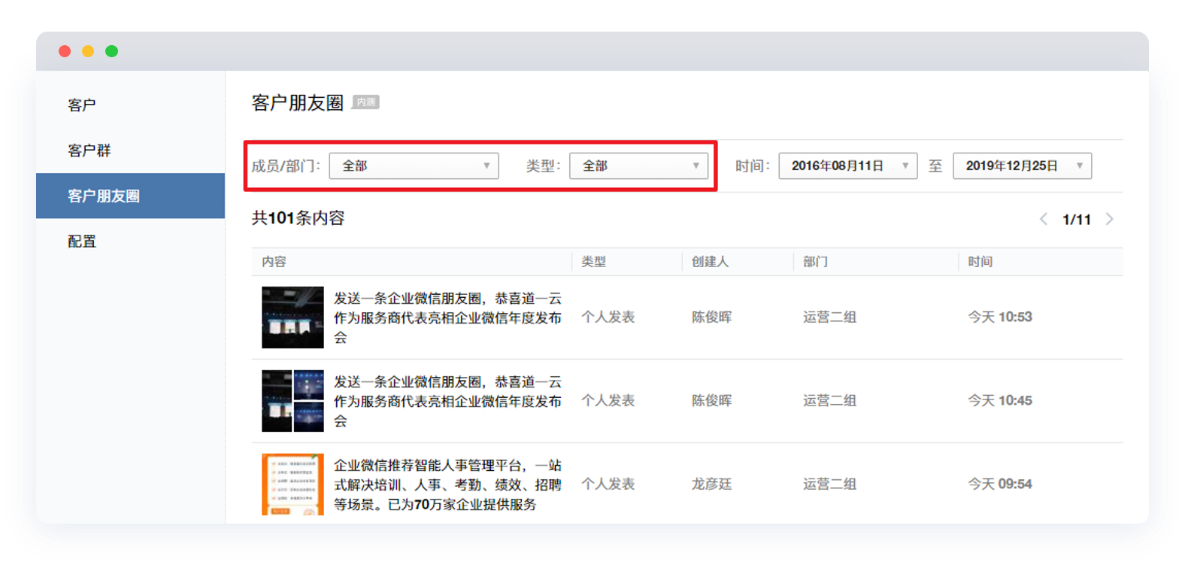Select 客户朋友圈 sidebar item

[104, 196]
